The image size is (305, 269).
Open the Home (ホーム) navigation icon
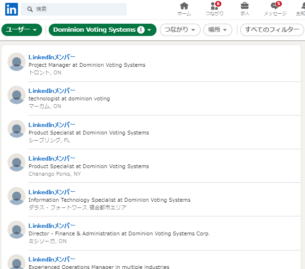click(184, 9)
